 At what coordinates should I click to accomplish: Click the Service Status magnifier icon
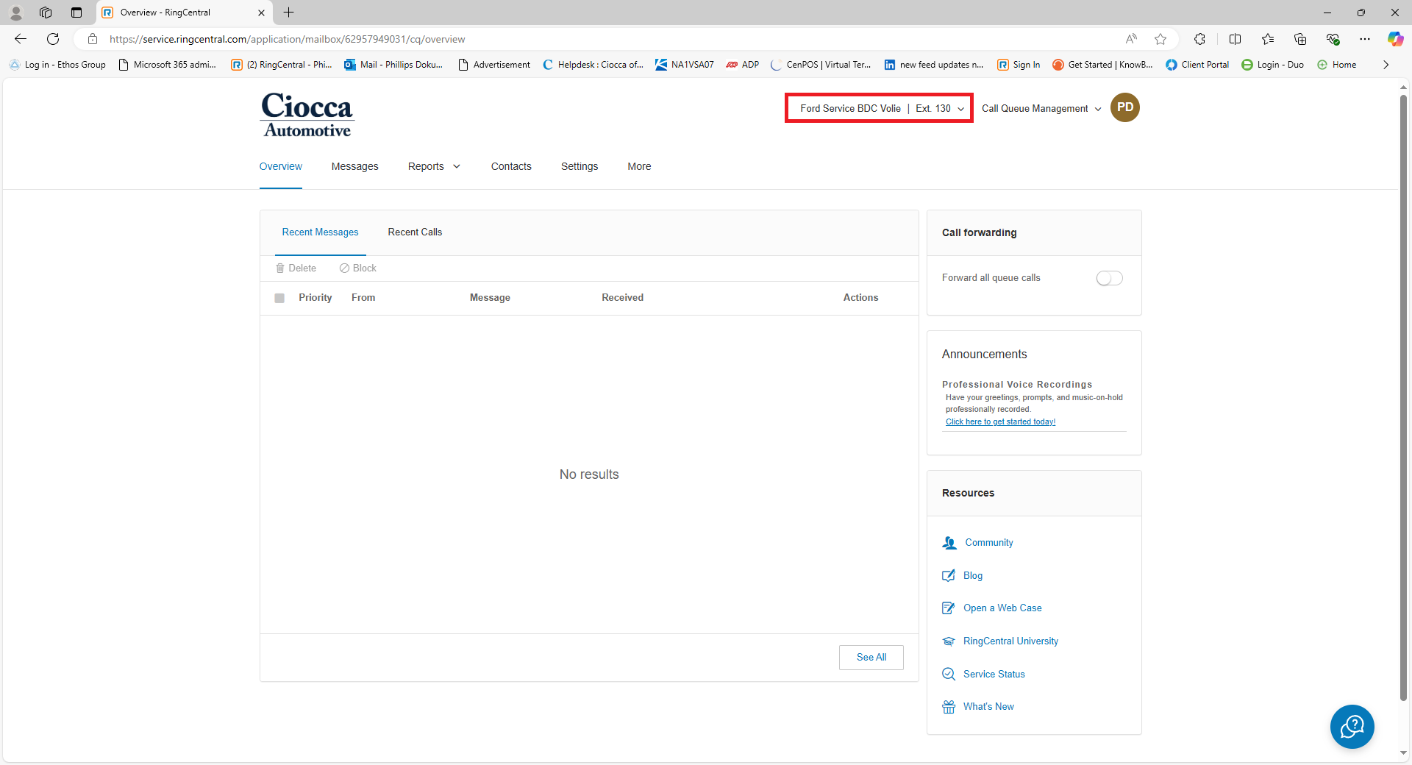[x=949, y=674]
